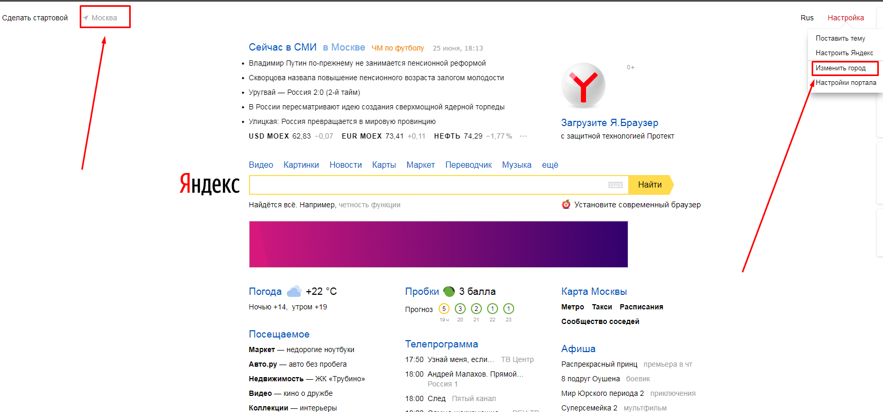883x412 pixels.
Task: Select Поставить тему in the menu
Action: (840, 39)
